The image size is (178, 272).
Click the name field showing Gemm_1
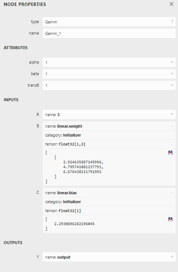point(109,33)
